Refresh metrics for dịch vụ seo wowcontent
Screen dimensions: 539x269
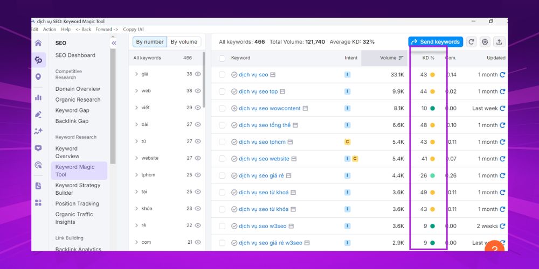pyautogui.click(x=502, y=108)
